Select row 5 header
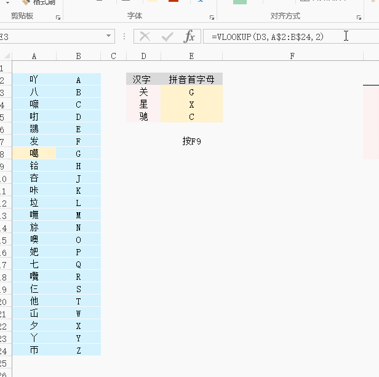 pos(6,116)
